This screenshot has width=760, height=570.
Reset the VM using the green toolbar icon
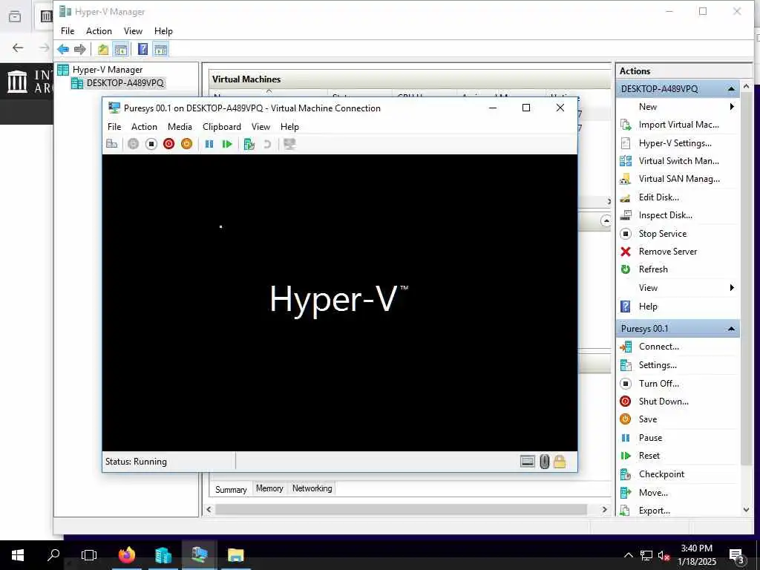[x=227, y=144]
